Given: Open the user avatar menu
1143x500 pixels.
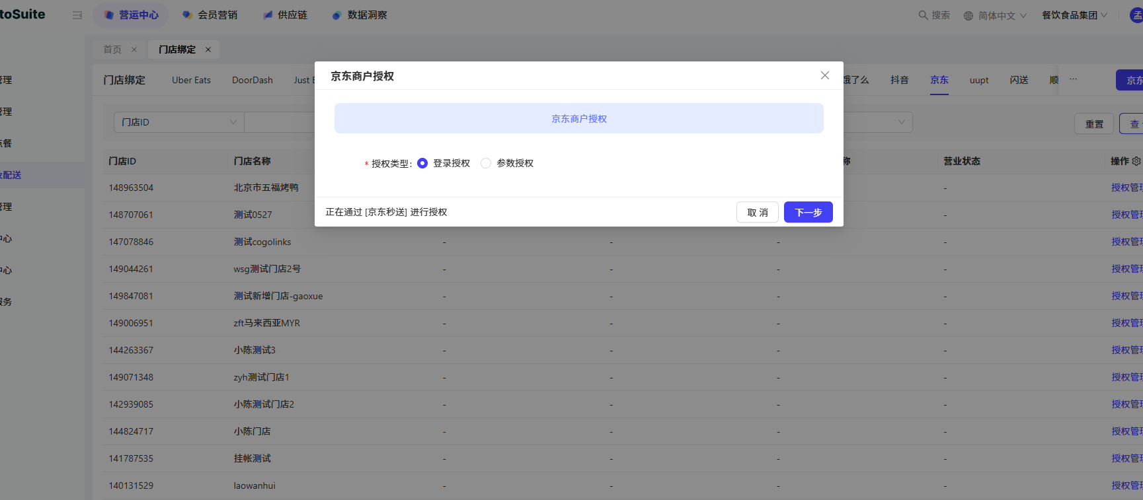Looking at the screenshot, I should (1136, 15).
